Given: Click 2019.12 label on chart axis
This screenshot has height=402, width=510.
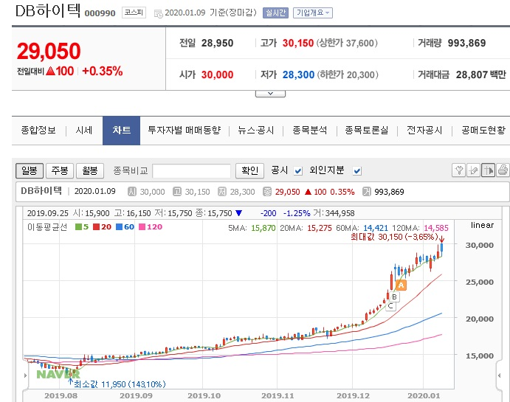Looking at the screenshot, I should 353,396.
